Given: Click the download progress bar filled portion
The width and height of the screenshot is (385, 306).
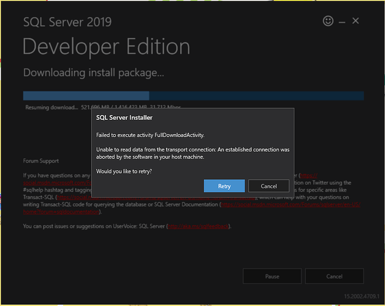Looking at the screenshot, I should (x=86, y=95).
